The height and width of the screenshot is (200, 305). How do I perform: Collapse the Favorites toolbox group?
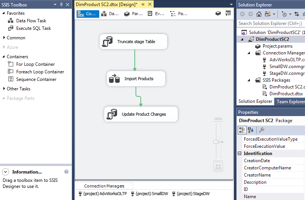(3, 13)
